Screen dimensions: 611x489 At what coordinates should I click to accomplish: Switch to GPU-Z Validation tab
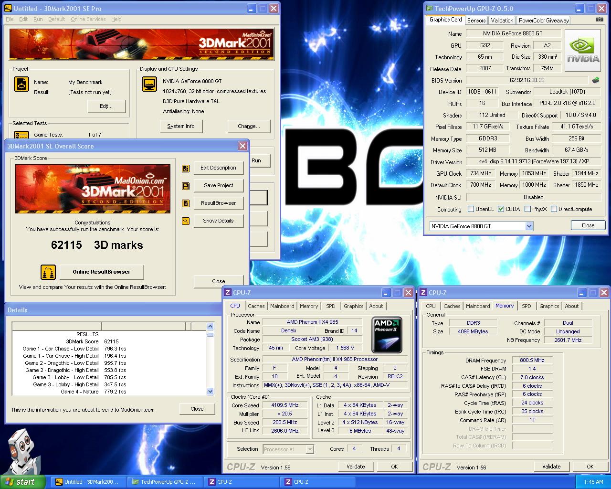click(502, 20)
